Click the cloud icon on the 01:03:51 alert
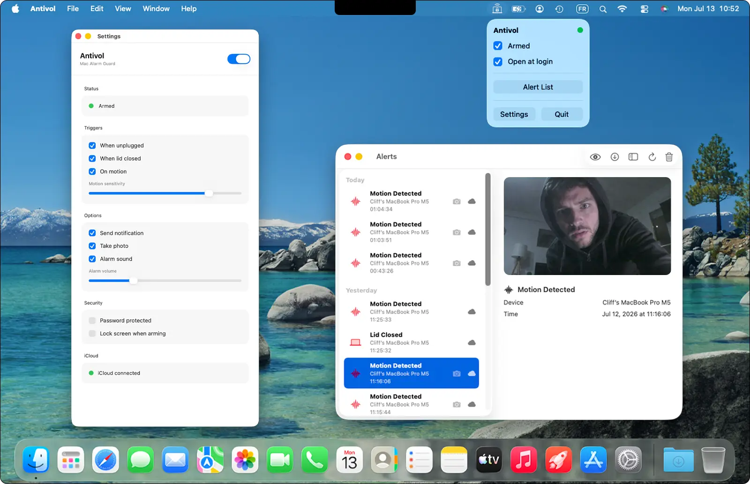This screenshot has height=484, width=750. (472, 232)
